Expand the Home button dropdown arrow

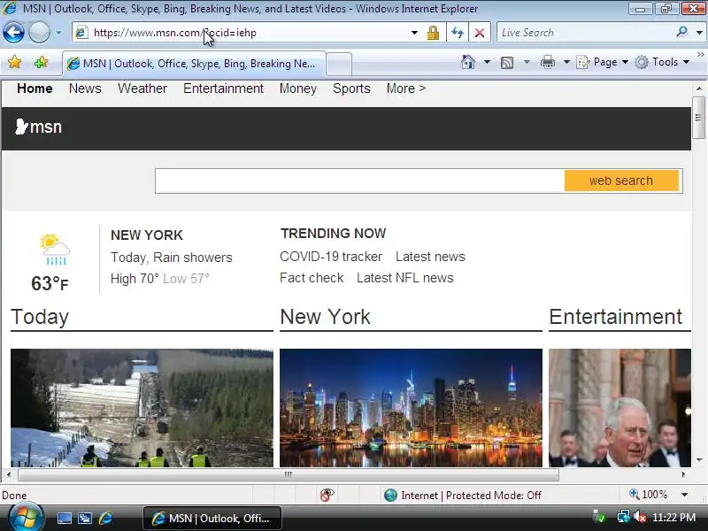(487, 62)
